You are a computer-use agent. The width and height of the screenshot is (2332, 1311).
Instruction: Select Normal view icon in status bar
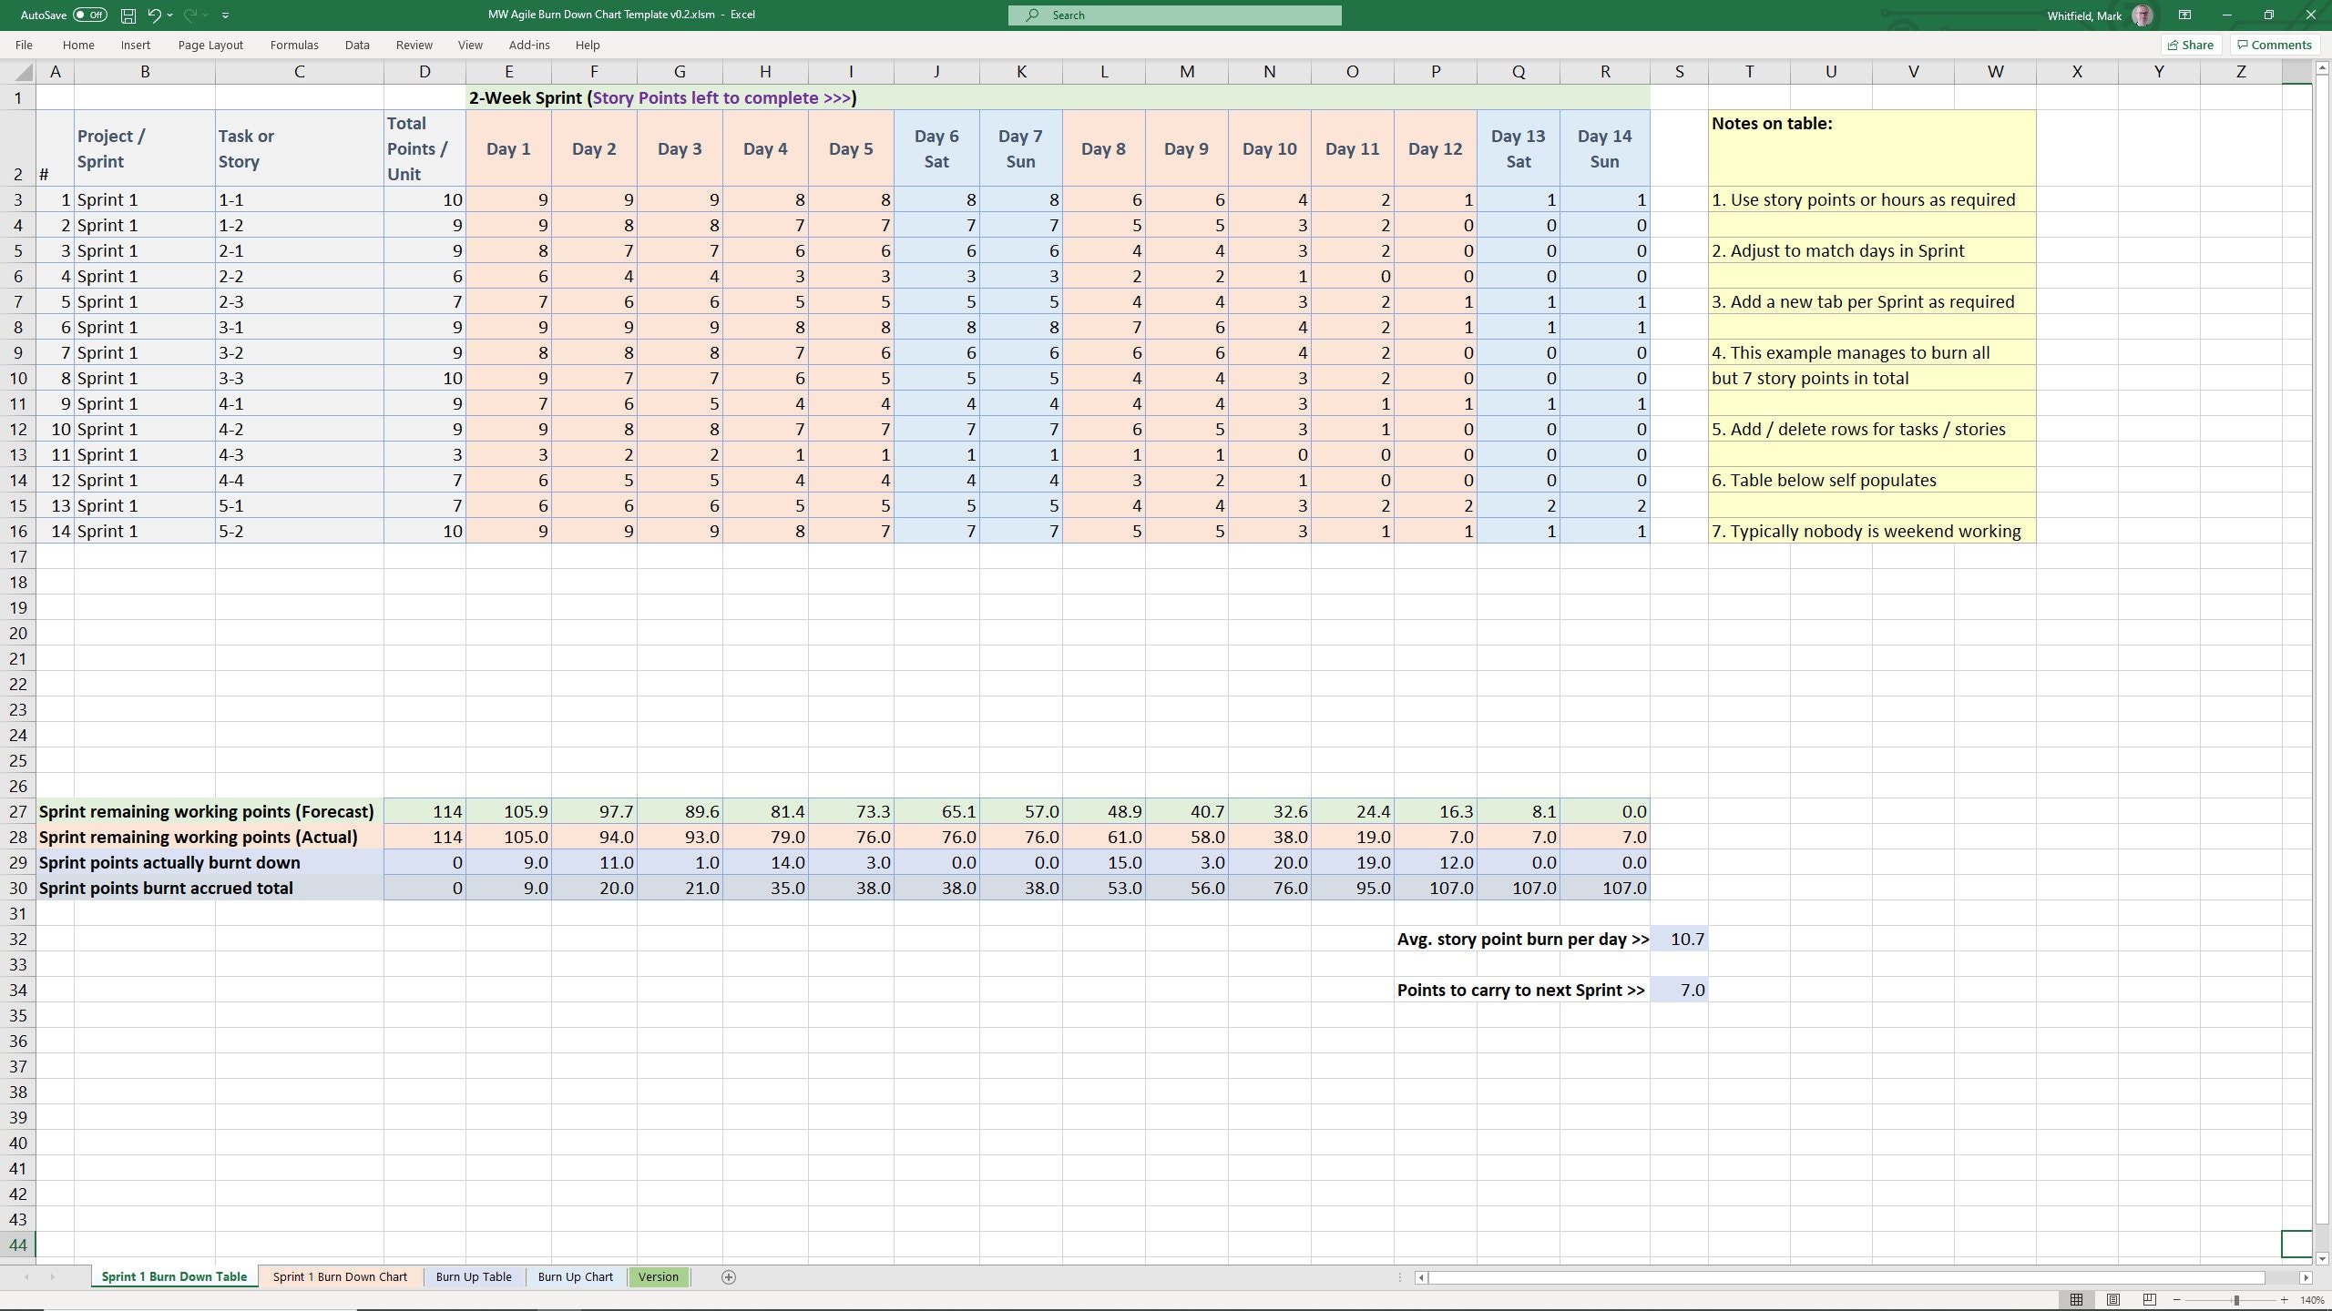[2077, 1299]
